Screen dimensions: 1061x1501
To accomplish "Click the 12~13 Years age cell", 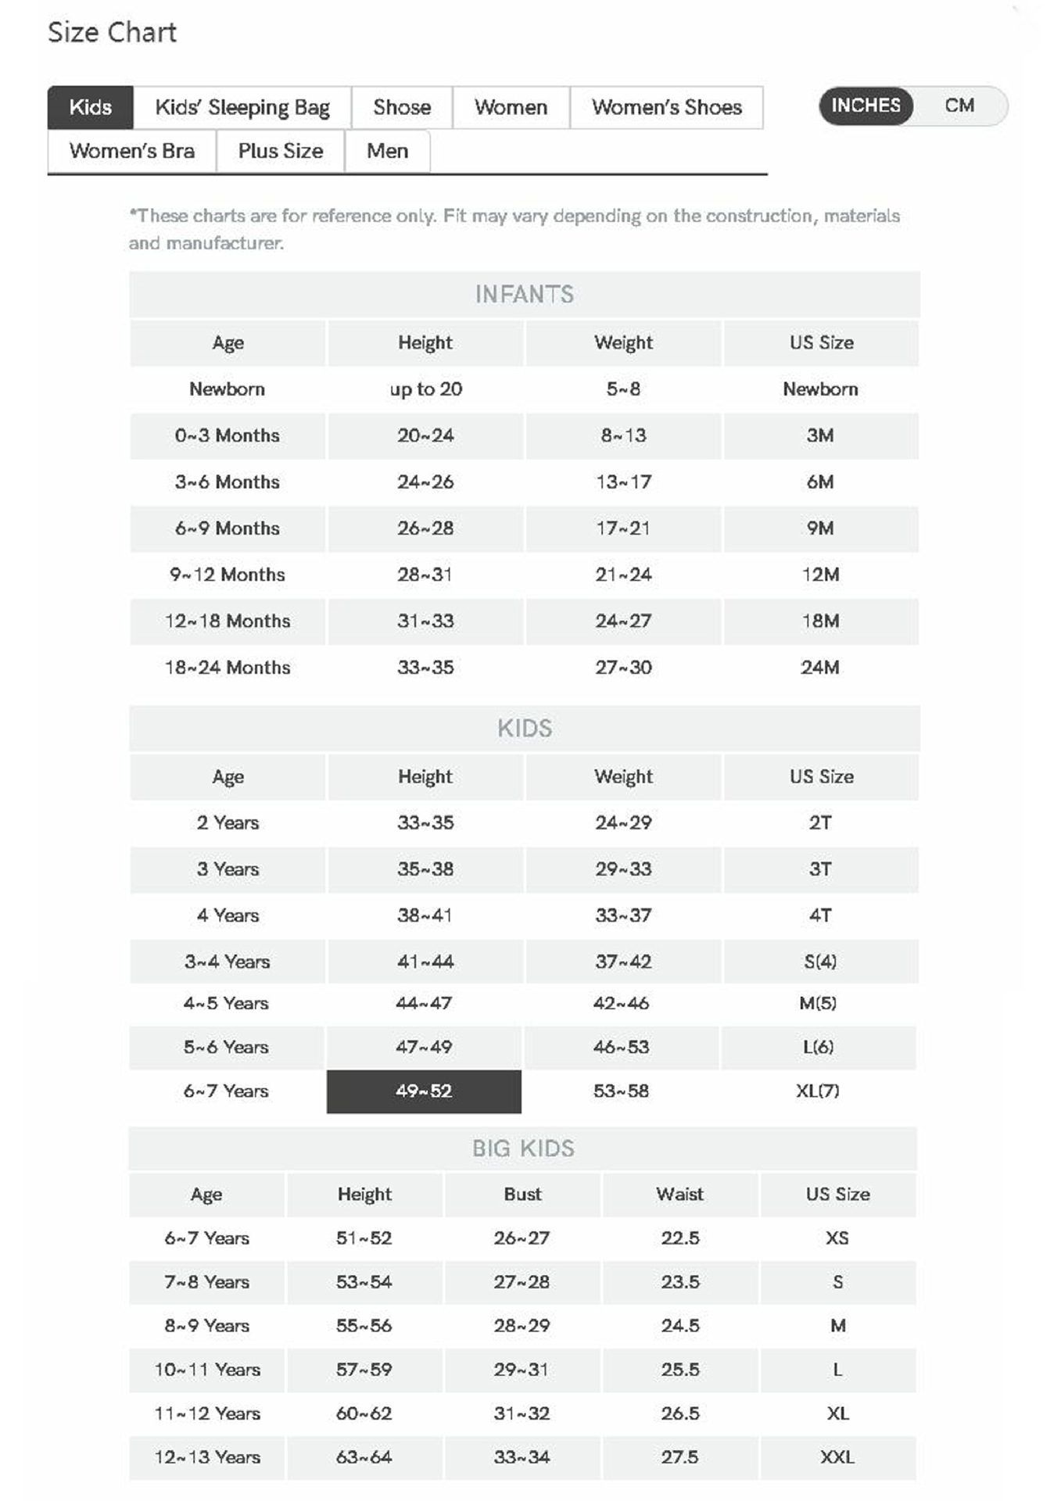I will [207, 1456].
